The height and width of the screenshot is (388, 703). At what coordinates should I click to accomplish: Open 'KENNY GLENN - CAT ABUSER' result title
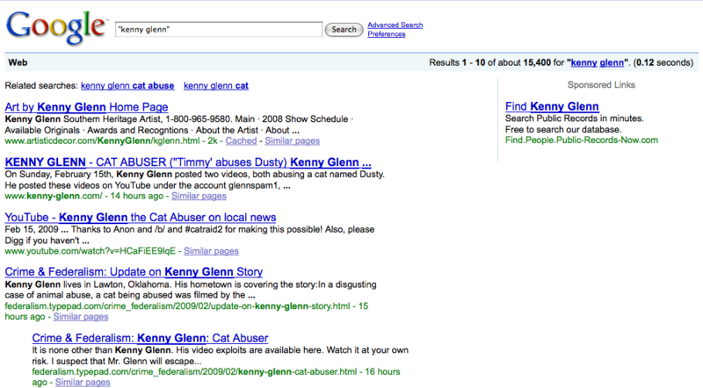click(x=188, y=162)
